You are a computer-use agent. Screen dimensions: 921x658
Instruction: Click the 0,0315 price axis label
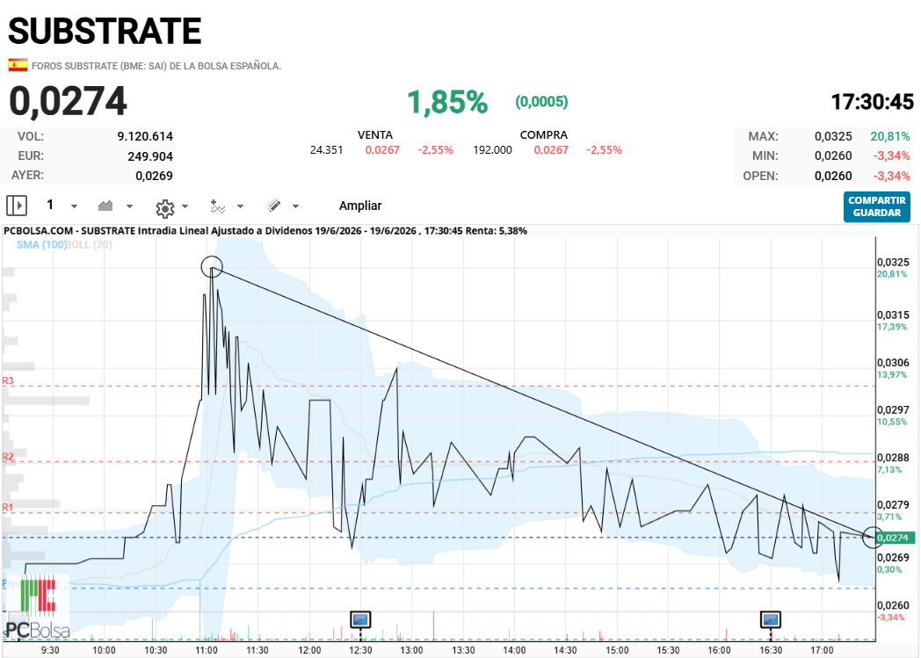893,315
